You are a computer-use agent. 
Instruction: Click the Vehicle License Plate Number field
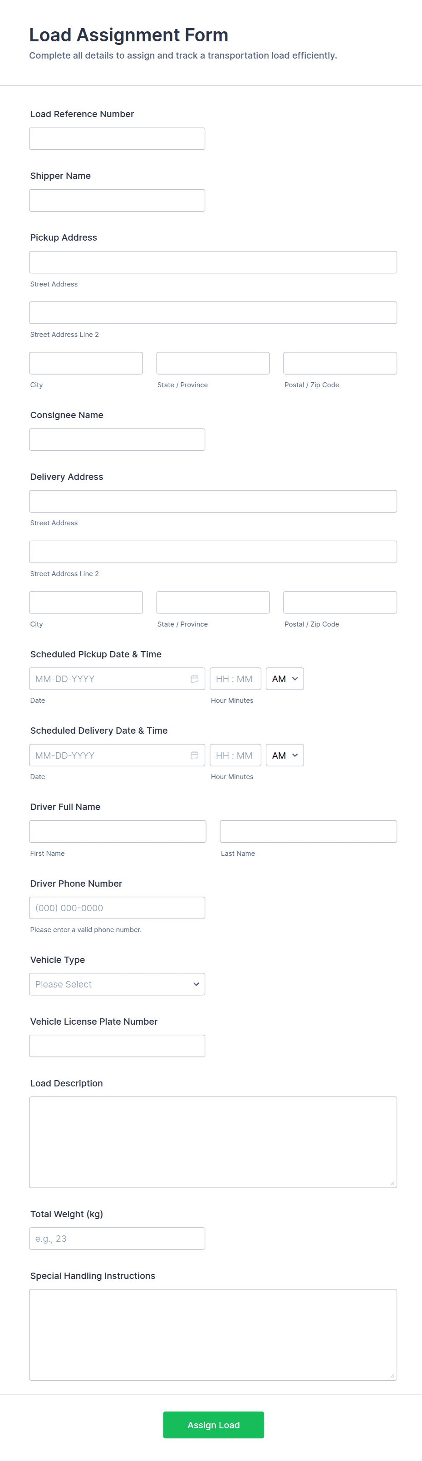pyautogui.click(x=117, y=1046)
